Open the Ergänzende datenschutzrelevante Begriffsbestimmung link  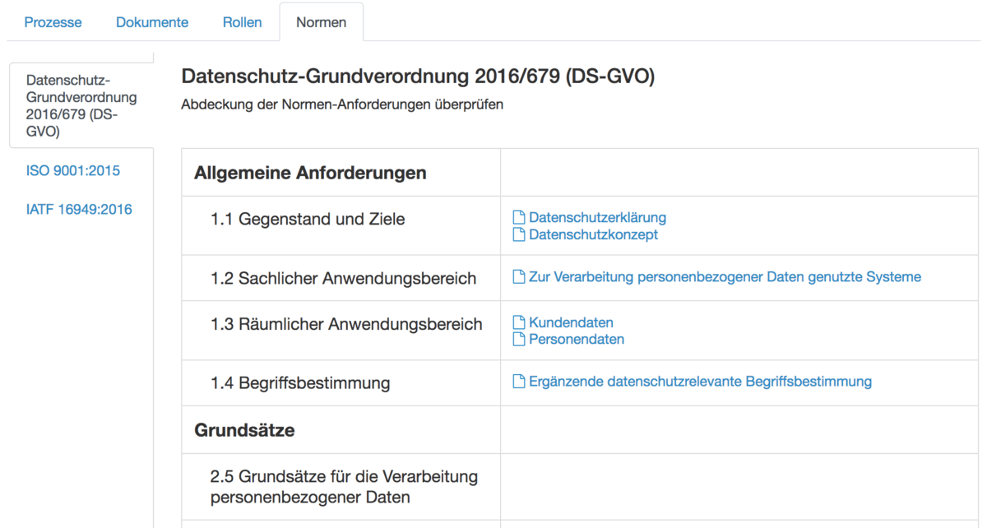tap(700, 382)
